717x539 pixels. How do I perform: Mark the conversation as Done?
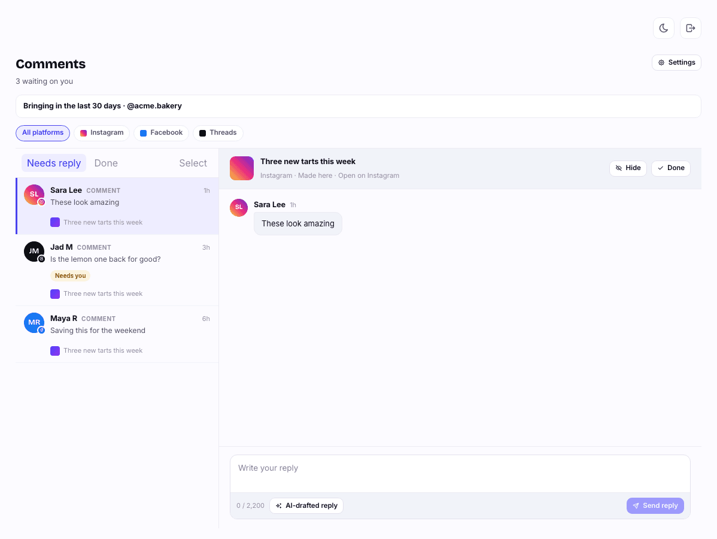point(671,168)
